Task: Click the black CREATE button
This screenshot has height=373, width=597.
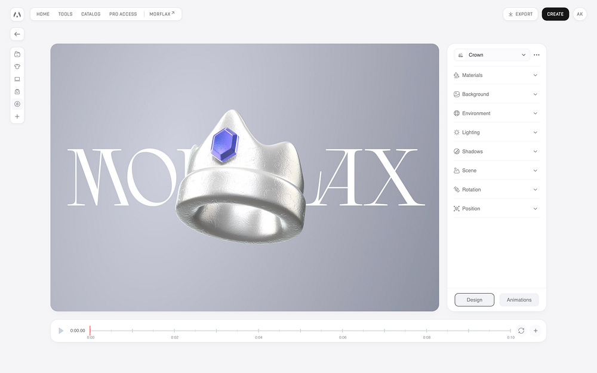Action: [555, 14]
